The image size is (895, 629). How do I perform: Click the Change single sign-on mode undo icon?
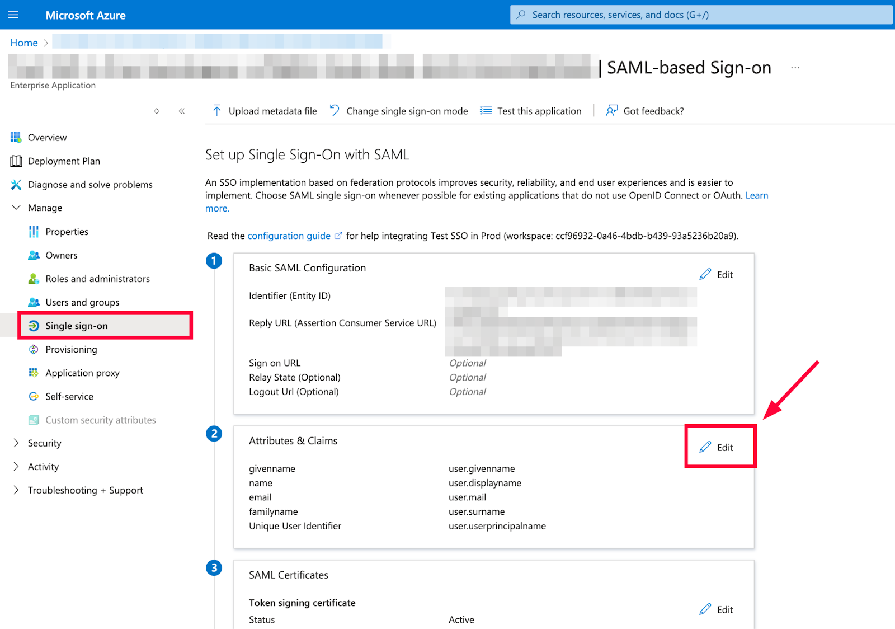(x=335, y=111)
